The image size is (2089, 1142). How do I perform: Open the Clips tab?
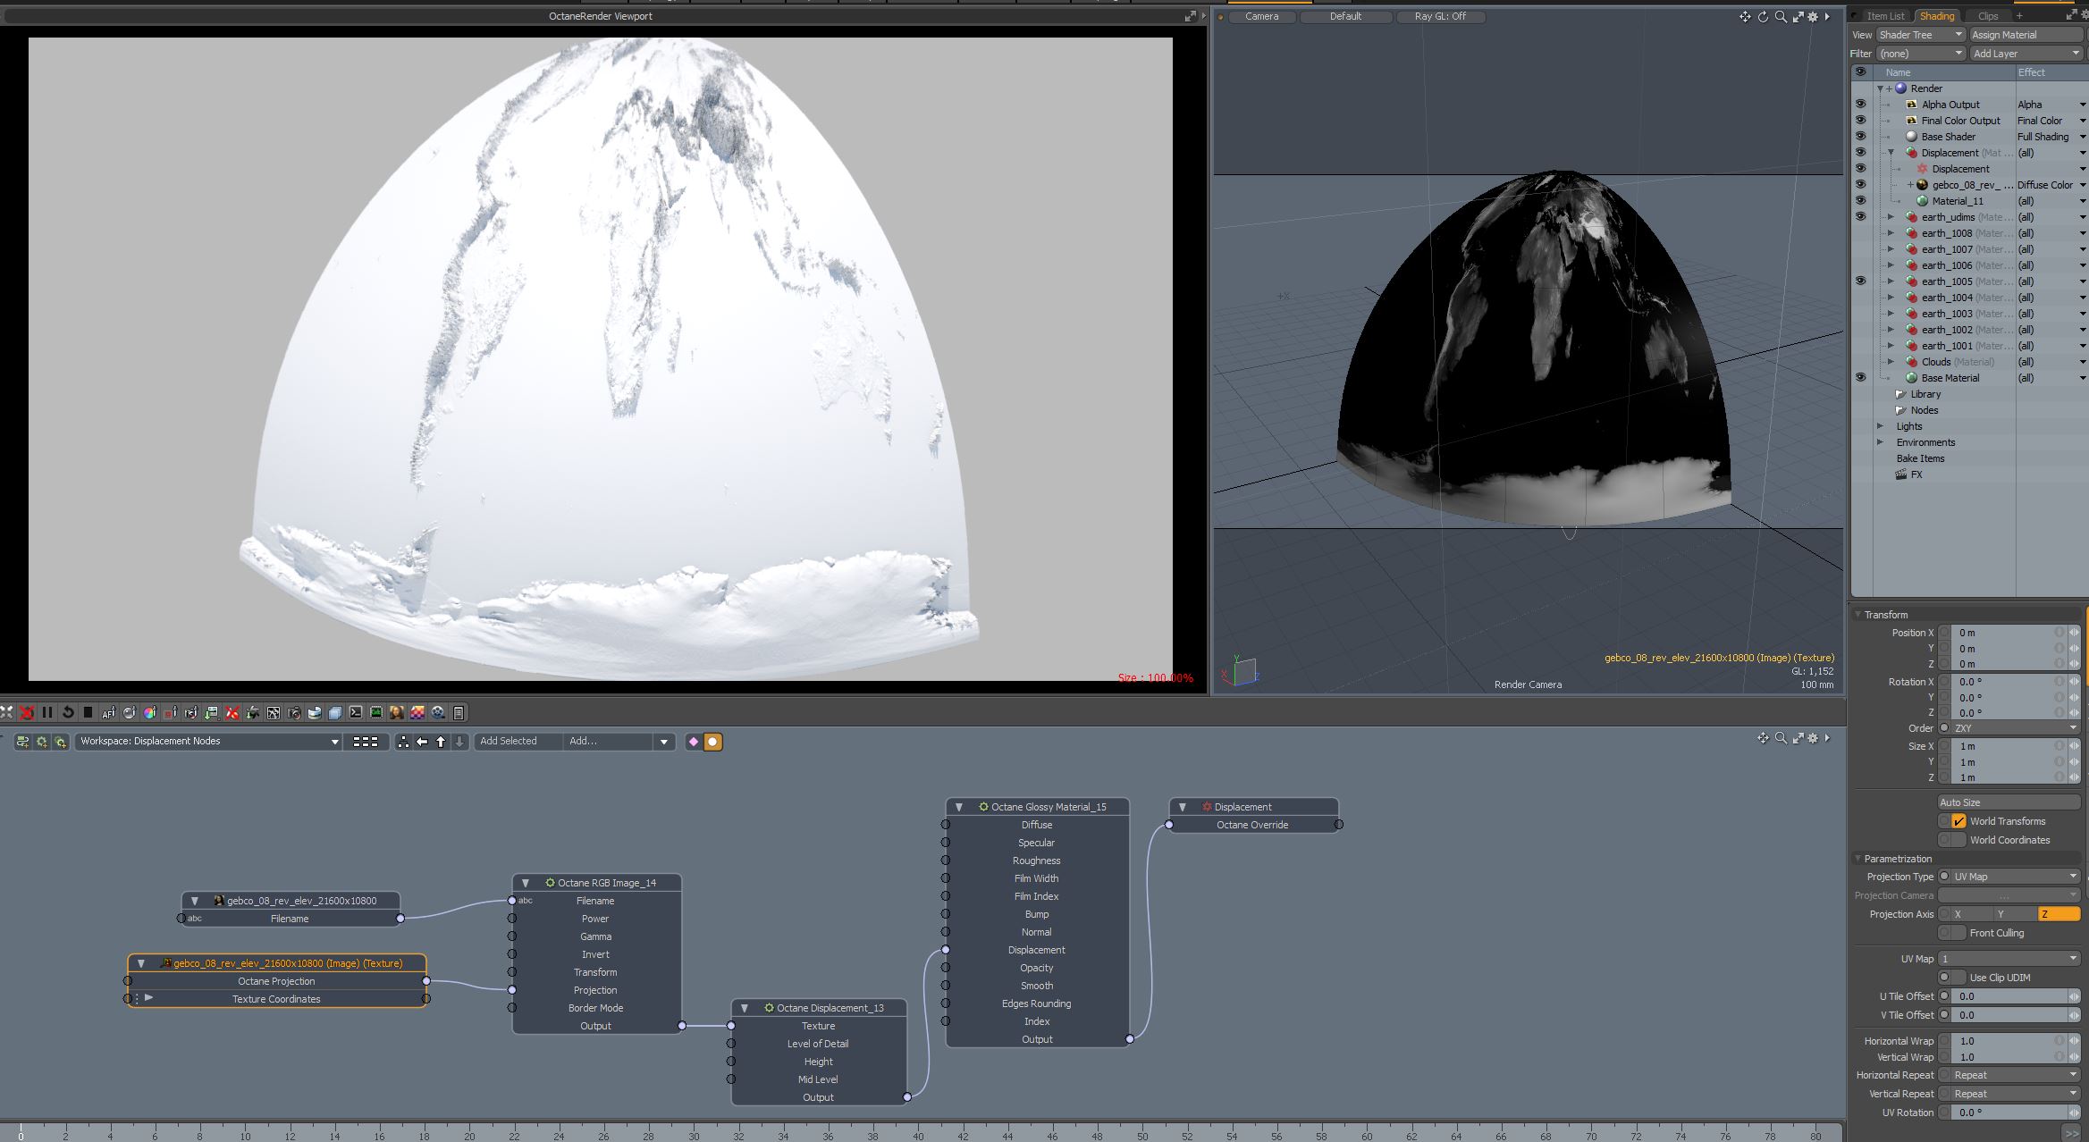tap(1988, 16)
